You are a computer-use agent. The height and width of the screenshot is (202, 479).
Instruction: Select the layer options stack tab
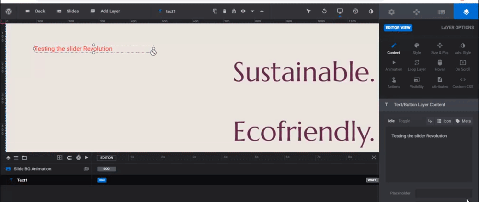tap(466, 12)
